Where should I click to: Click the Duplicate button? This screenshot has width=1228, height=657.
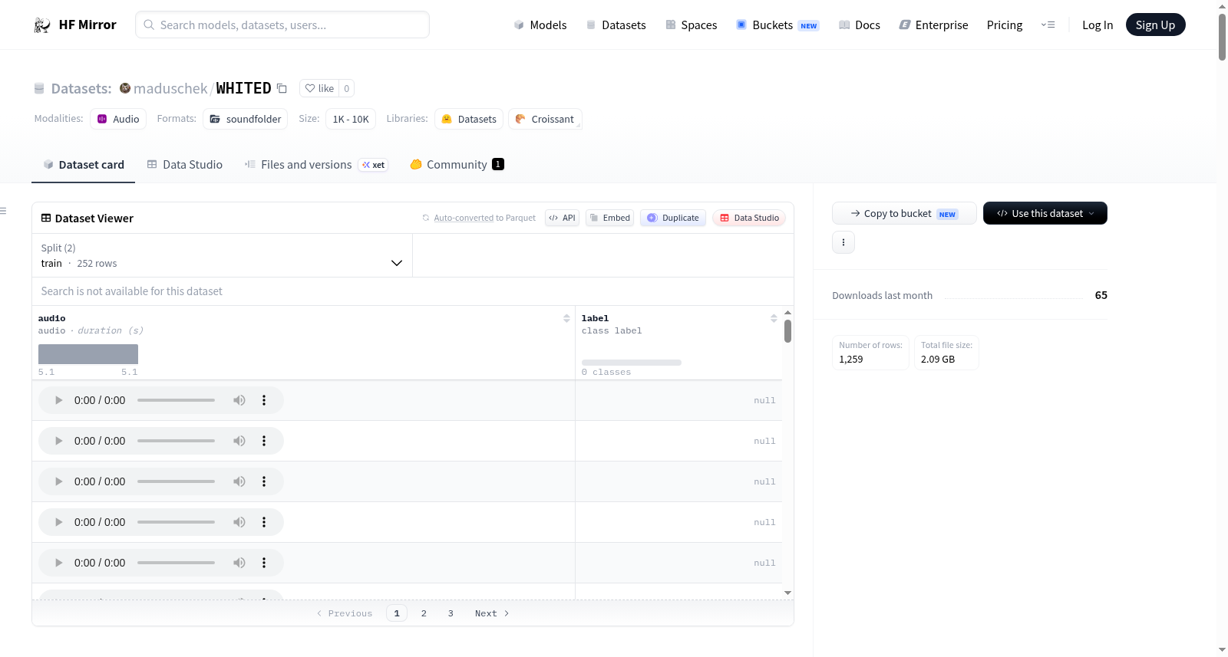(x=673, y=218)
